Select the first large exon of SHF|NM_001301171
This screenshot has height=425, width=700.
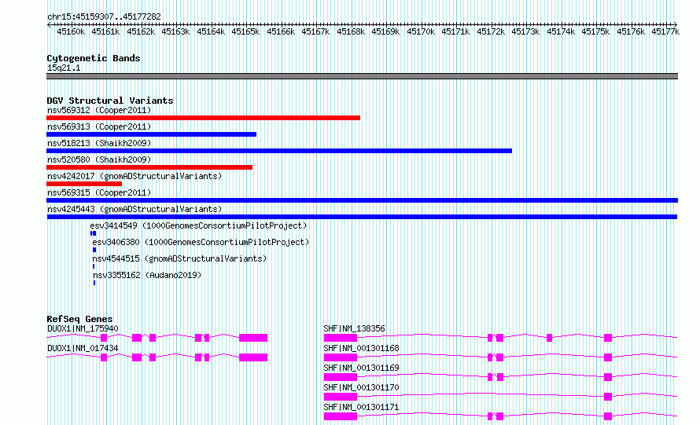[341, 416]
